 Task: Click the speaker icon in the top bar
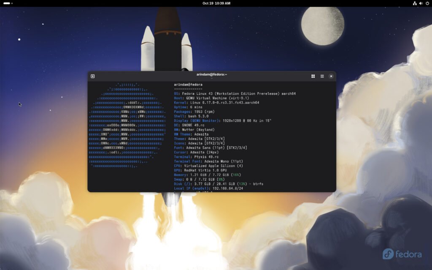tap(421, 3)
